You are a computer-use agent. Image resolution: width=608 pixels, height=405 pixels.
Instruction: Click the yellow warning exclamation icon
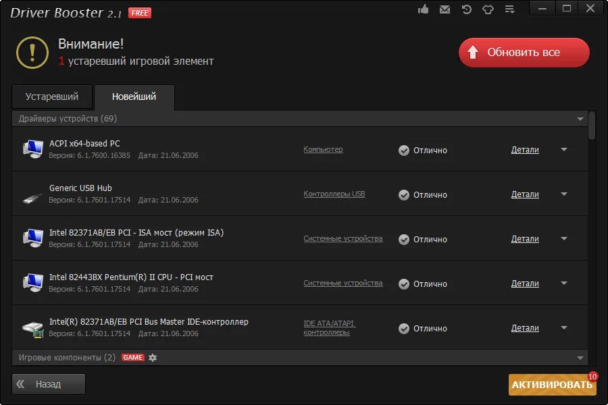pos(32,53)
